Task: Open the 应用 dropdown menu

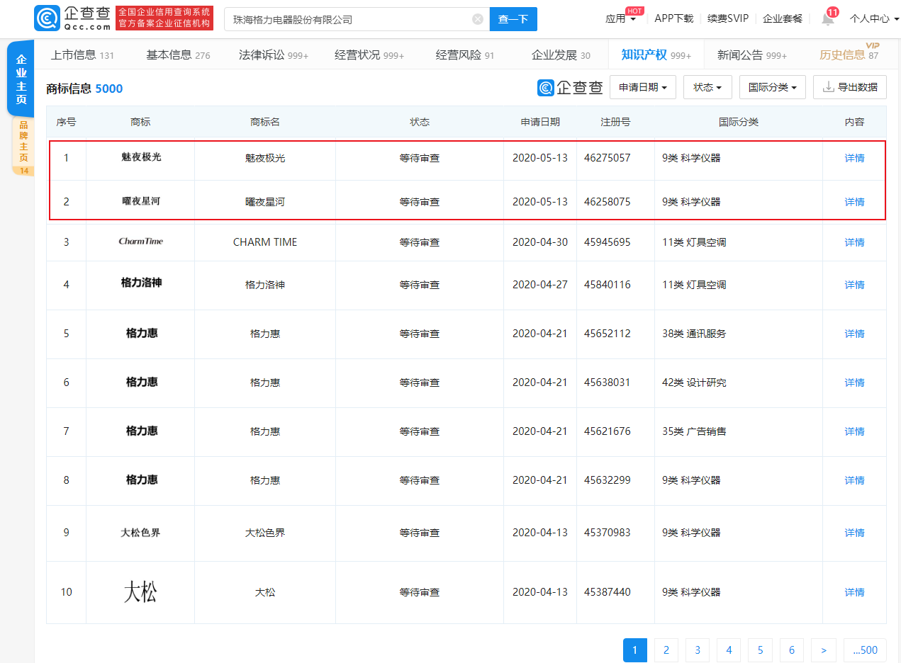Action: click(x=621, y=18)
